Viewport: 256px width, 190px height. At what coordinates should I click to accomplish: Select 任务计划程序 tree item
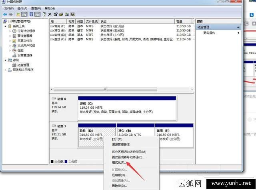click(26, 31)
